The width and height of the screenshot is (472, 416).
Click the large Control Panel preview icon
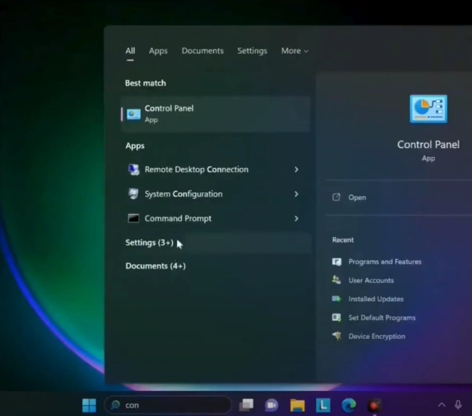[x=428, y=109]
